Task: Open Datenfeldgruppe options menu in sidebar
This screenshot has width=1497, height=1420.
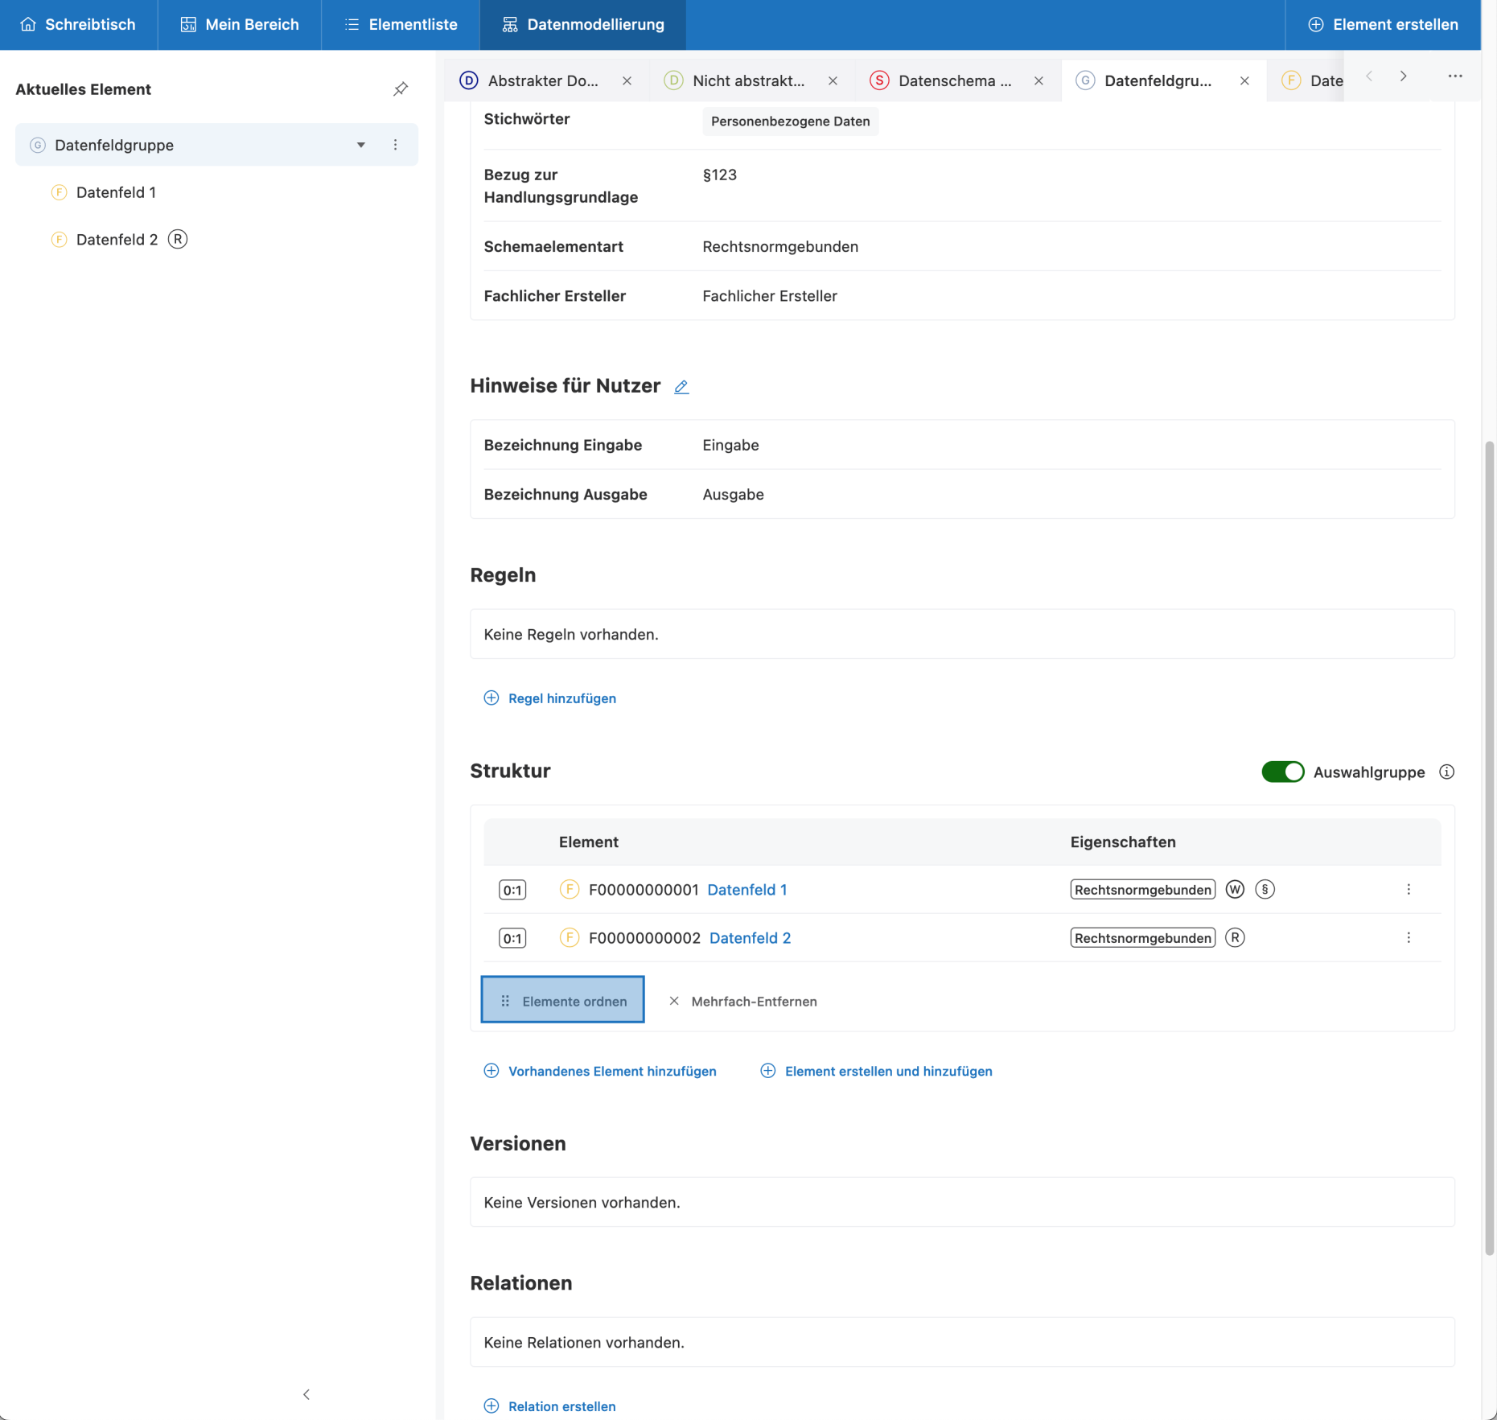Action: [x=395, y=145]
